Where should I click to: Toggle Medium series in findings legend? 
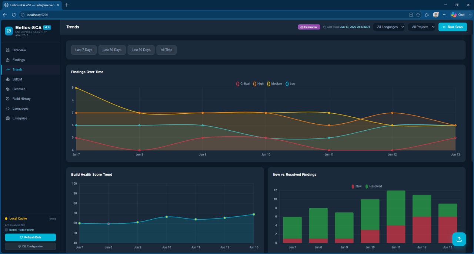pyautogui.click(x=274, y=84)
